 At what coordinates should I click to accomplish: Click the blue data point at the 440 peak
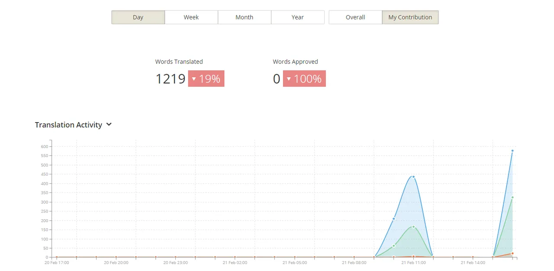[413, 176]
